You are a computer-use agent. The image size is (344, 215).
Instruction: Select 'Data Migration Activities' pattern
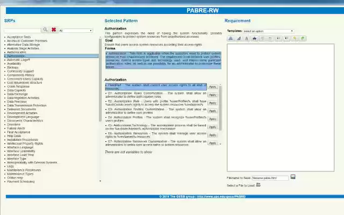click(x=23, y=98)
